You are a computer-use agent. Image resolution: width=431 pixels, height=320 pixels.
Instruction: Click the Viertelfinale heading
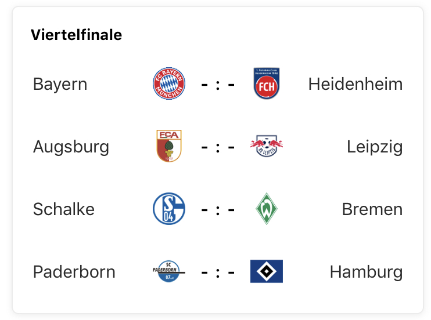pos(76,35)
